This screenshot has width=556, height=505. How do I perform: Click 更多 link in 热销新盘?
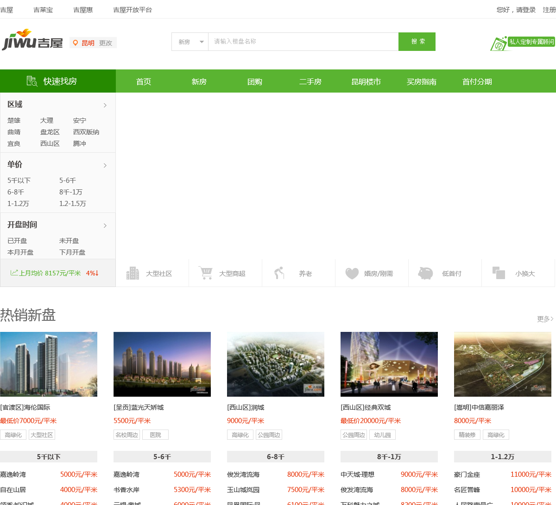coord(545,318)
